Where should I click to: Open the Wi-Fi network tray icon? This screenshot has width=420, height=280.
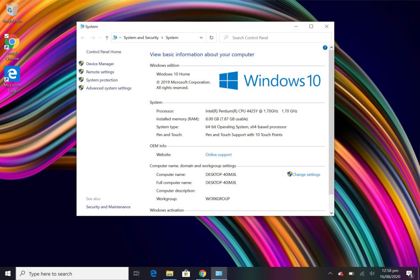tap(362, 273)
